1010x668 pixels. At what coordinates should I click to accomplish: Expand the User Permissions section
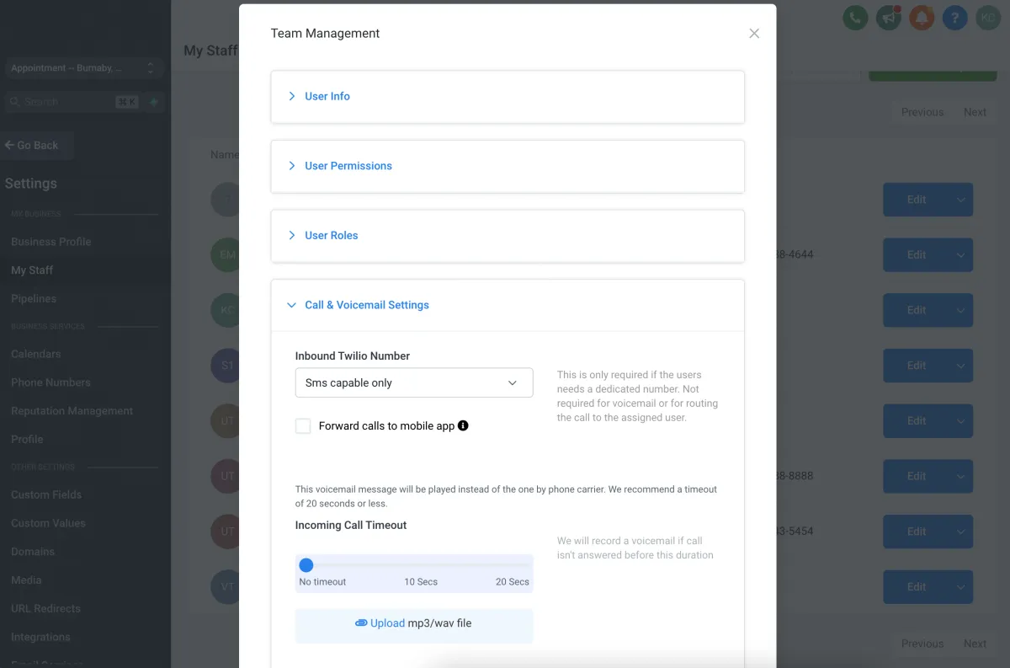348,166
